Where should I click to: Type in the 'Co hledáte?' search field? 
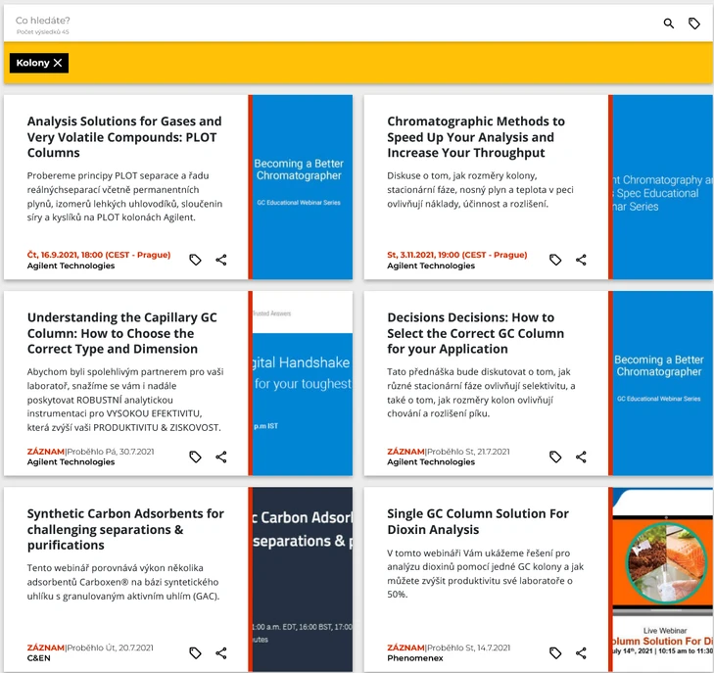[x=294, y=20]
